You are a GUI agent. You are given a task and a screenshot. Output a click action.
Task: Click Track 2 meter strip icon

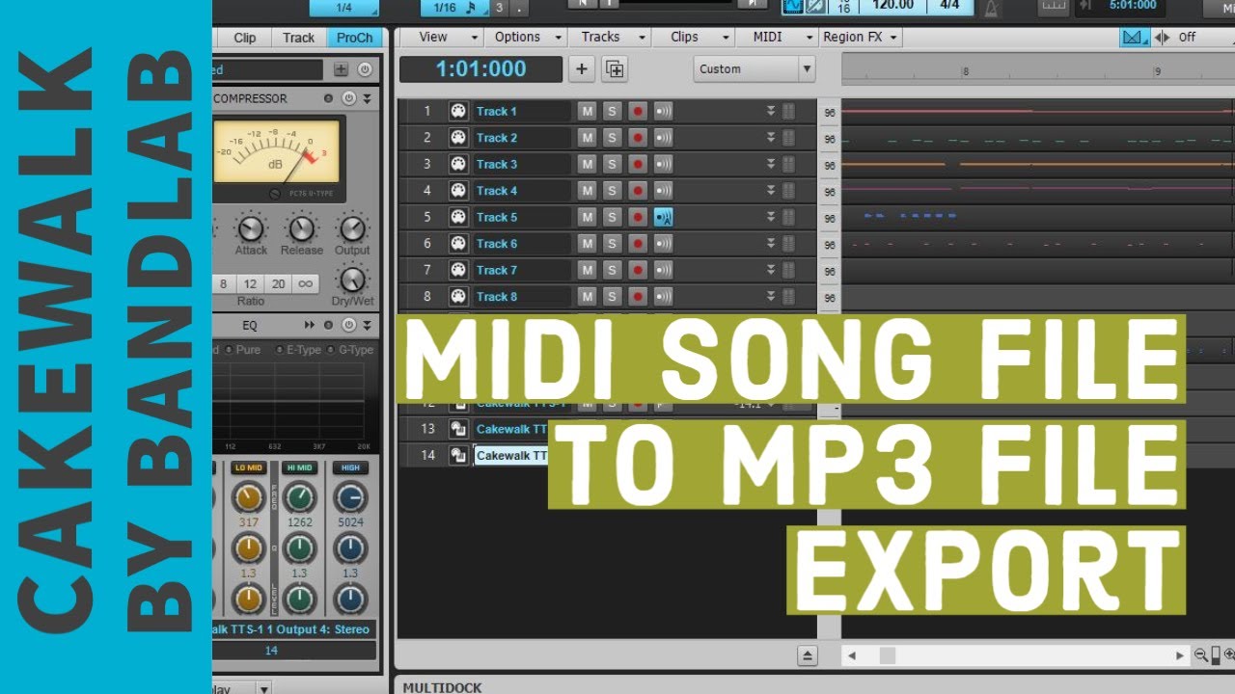tap(788, 138)
